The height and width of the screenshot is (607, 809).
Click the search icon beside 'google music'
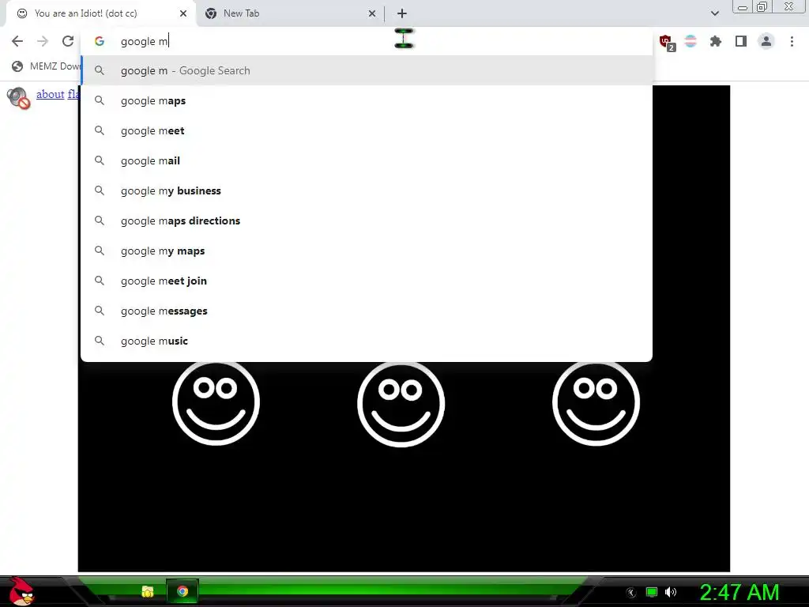(x=99, y=341)
